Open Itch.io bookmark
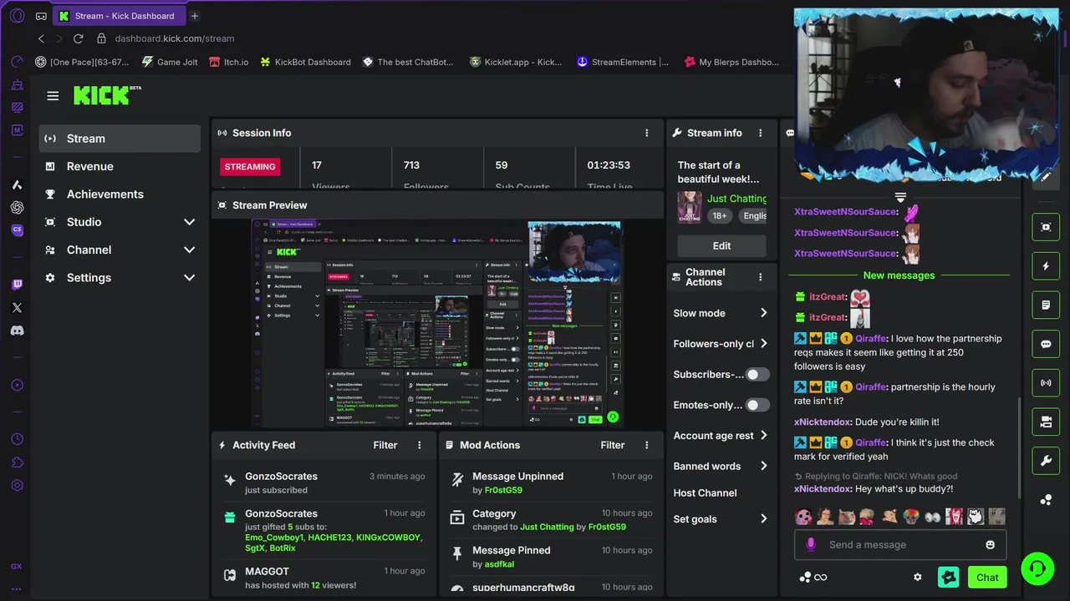Image resolution: width=1070 pixels, height=601 pixels. (x=228, y=62)
